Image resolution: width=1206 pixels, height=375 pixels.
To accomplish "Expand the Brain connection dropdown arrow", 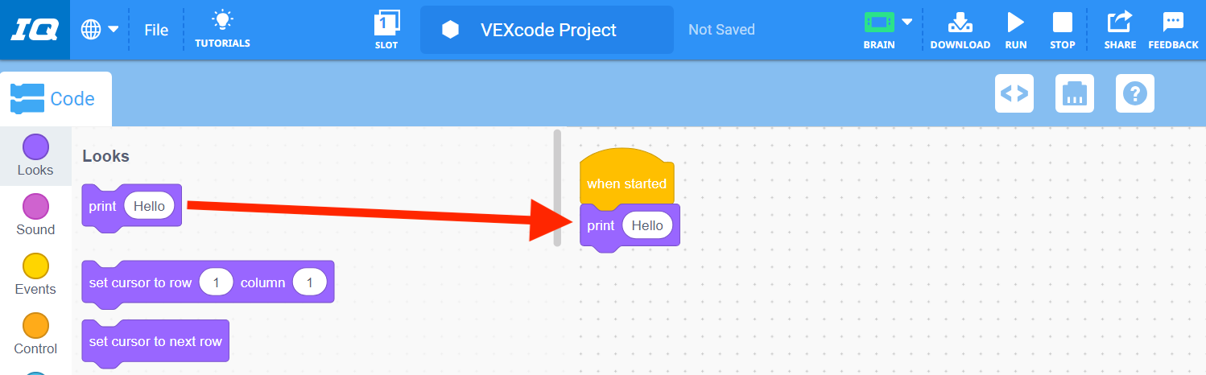I will click(x=907, y=22).
